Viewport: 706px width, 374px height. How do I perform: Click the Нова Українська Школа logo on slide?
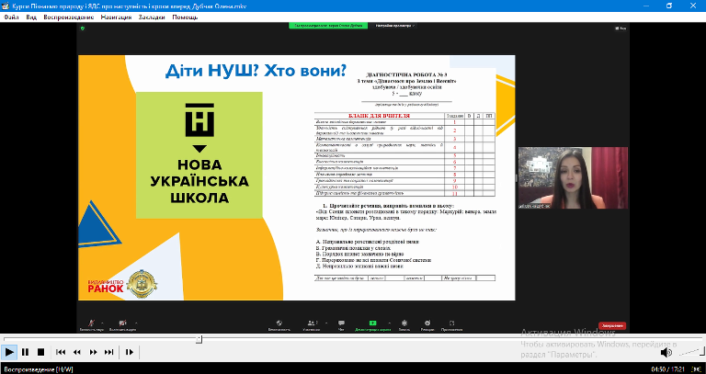point(199,154)
